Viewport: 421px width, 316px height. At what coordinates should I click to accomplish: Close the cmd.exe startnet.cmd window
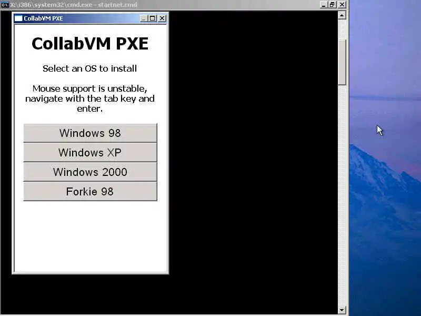coord(342,5)
